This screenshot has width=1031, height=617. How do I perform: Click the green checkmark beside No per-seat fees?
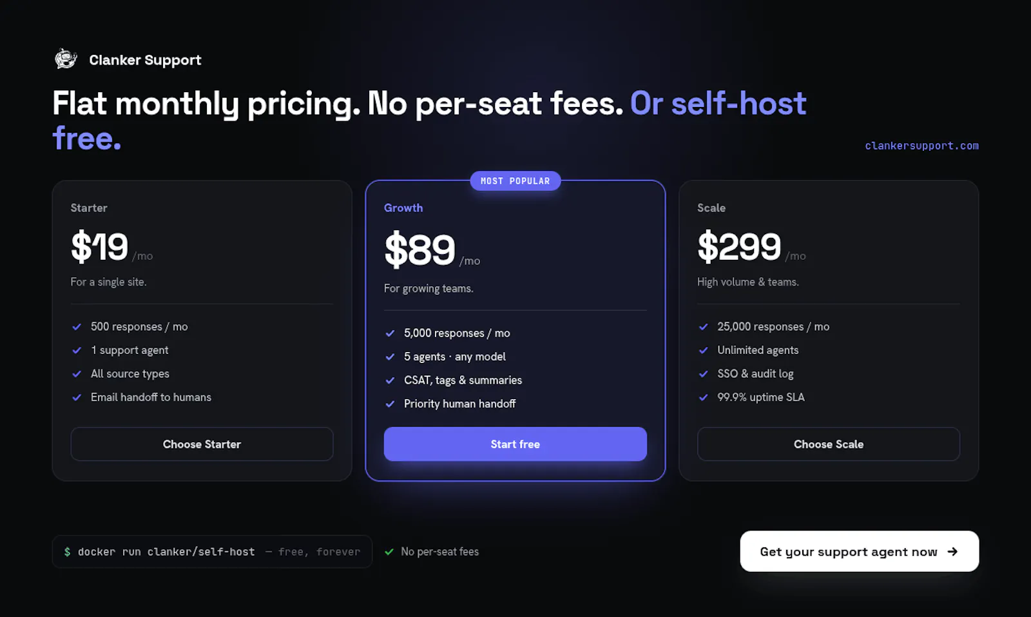click(x=389, y=552)
